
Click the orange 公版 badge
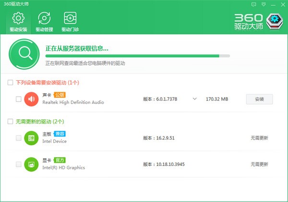pos(60,95)
